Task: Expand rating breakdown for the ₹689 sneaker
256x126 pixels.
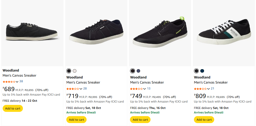Action: 17,82
